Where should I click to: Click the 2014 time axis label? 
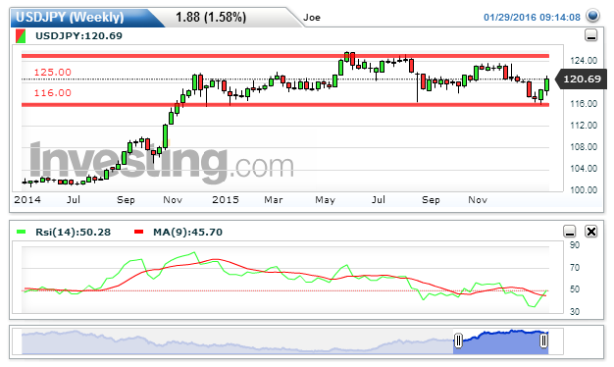click(x=27, y=200)
